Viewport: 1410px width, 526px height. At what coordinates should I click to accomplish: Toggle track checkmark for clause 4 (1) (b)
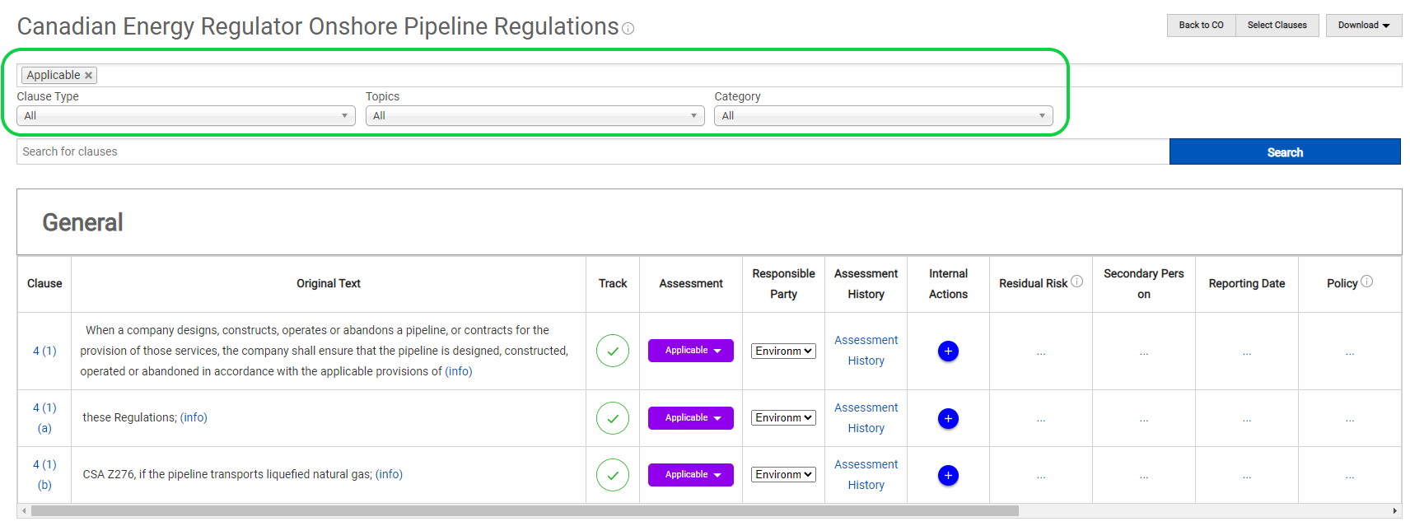tap(613, 475)
